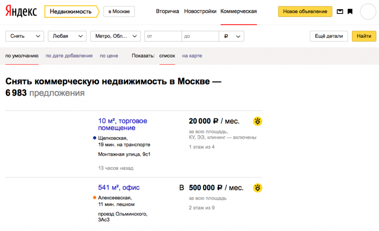
Task: Click the 13 часов назад timestamp
Action: point(116,168)
